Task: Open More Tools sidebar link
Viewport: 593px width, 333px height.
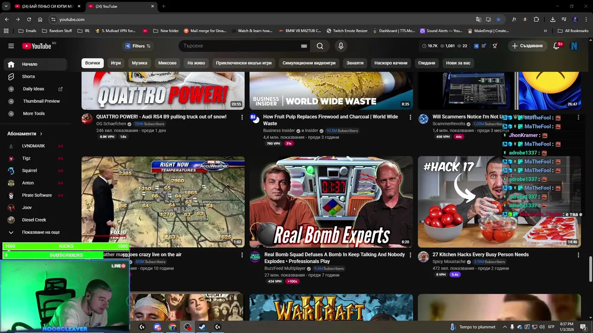Action: point(33,113)
